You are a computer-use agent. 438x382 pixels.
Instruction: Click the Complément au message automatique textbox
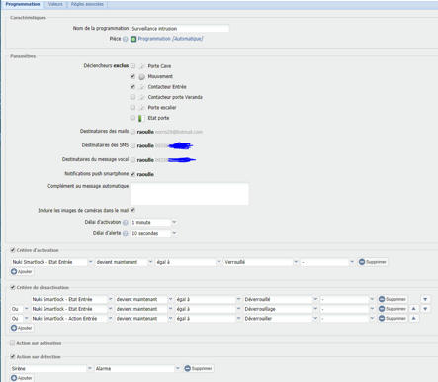[x=190, y=194]
